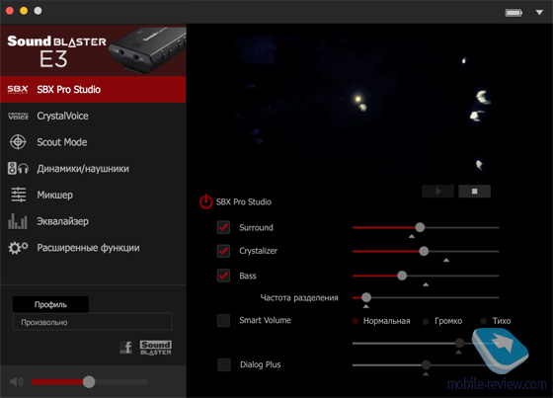Image resolution: width=553 pixels, height=398 pixels.
Task: Select the Громко radio option
Action: coord(426,321)
